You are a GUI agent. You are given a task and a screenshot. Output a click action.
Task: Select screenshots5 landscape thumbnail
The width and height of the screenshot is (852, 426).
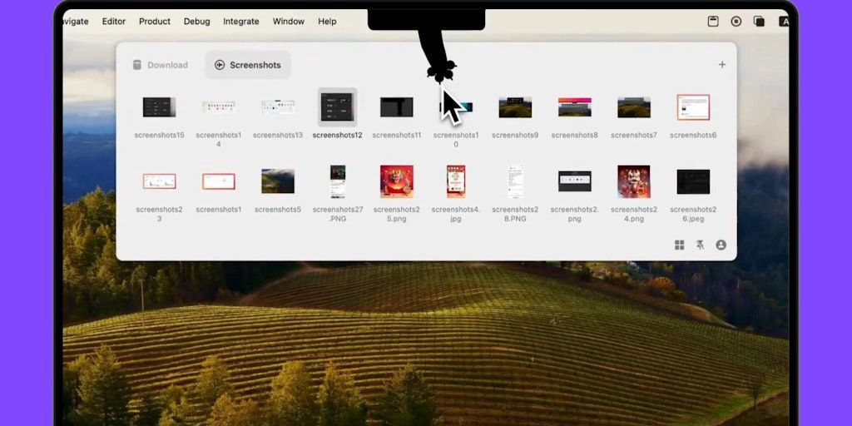click(278, 181)
